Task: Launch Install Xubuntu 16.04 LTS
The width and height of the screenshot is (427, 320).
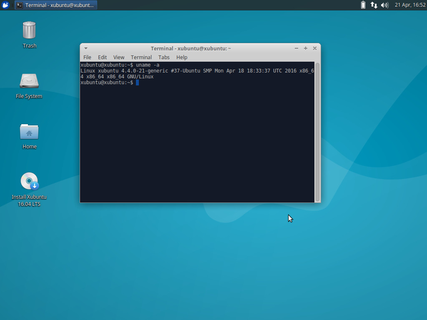Action: (x=29, y=181)
